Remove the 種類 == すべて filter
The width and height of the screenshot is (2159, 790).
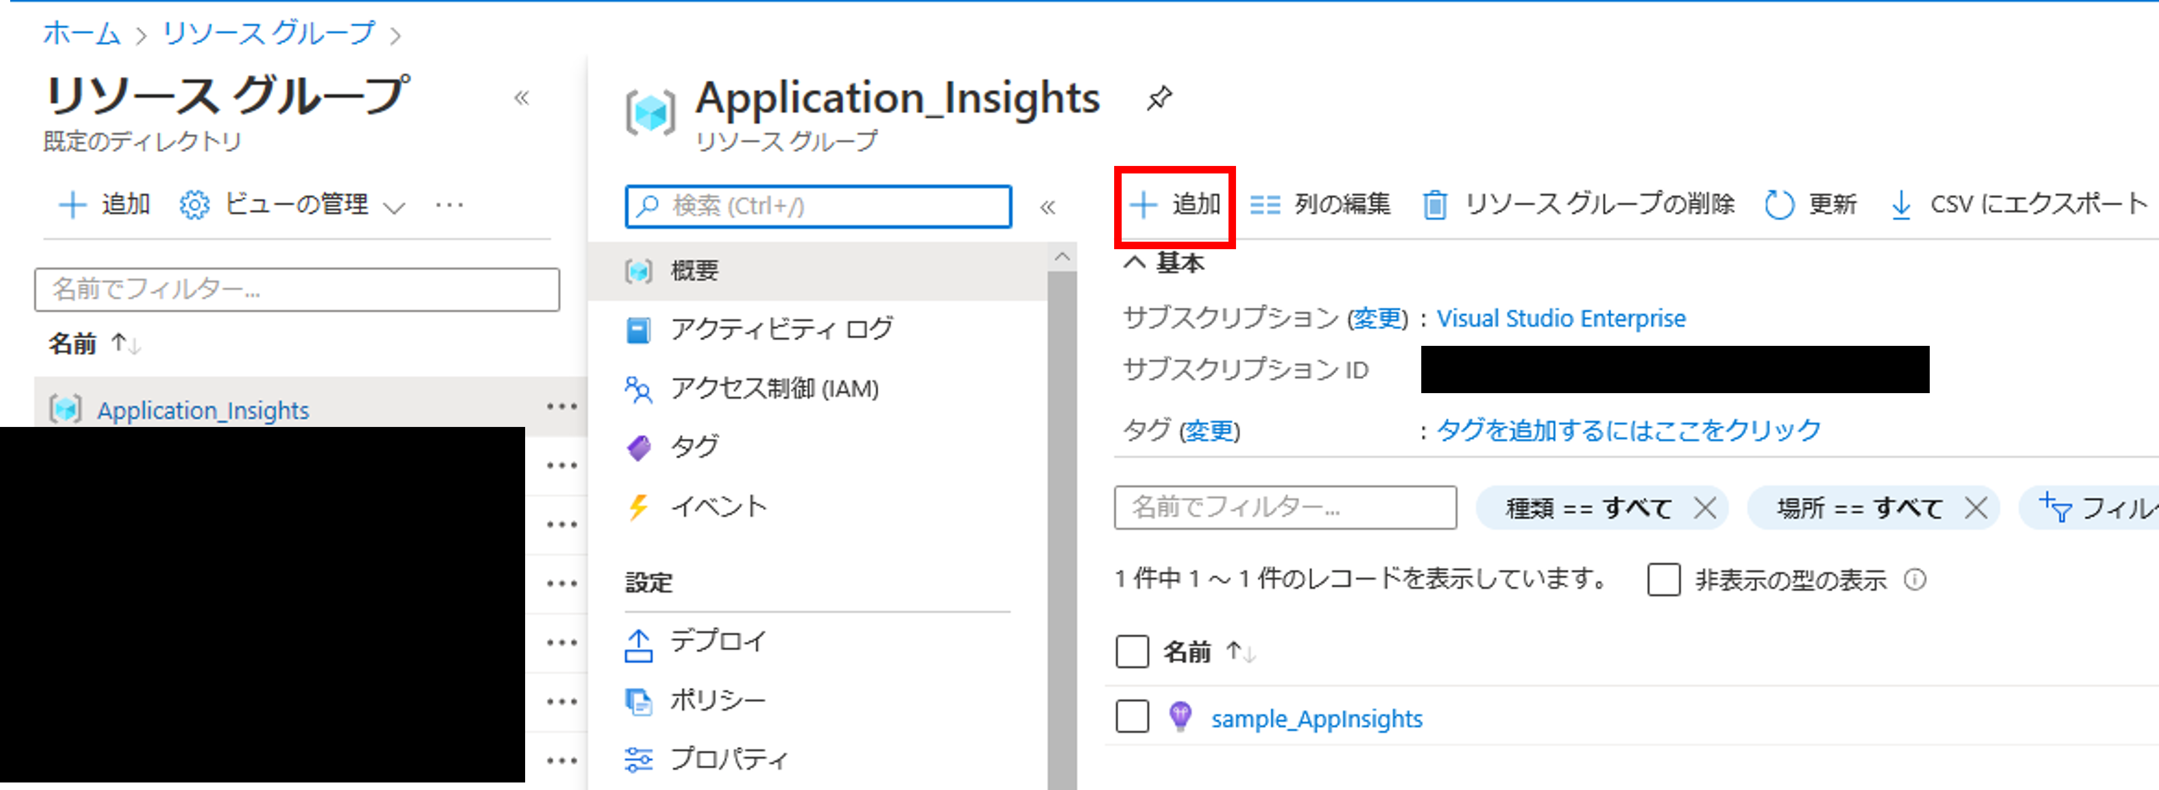tap(1705, 508)
